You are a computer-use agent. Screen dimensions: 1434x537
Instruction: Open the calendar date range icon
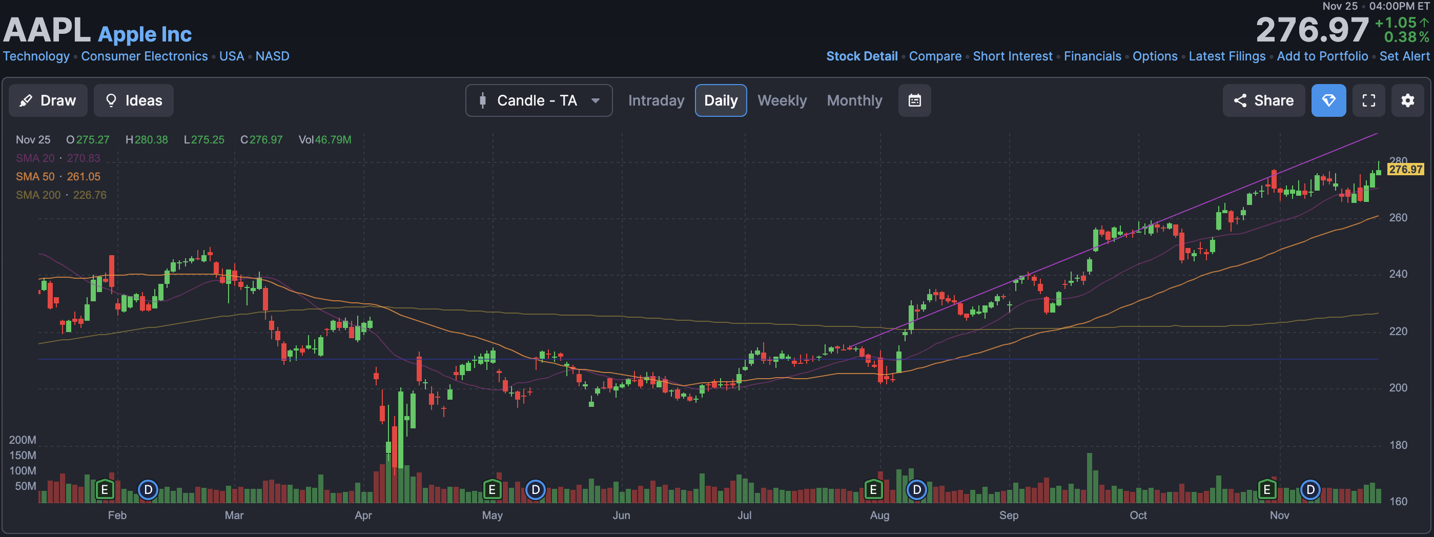(x=915, y=100)
